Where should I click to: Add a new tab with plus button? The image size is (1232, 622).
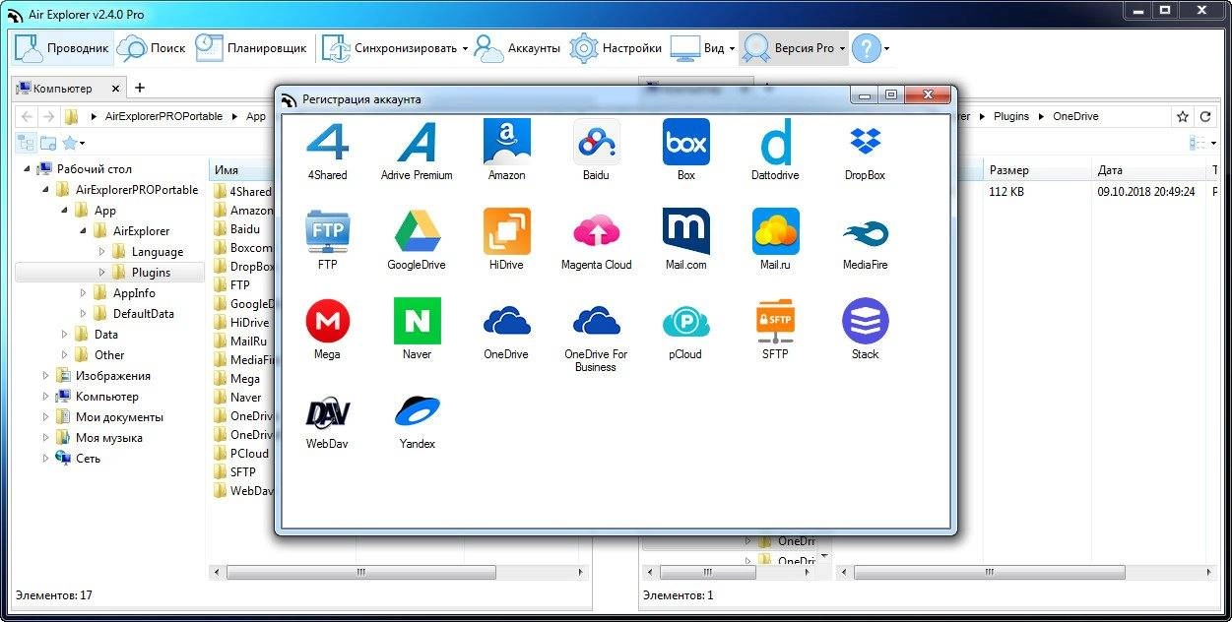[140, 89]
